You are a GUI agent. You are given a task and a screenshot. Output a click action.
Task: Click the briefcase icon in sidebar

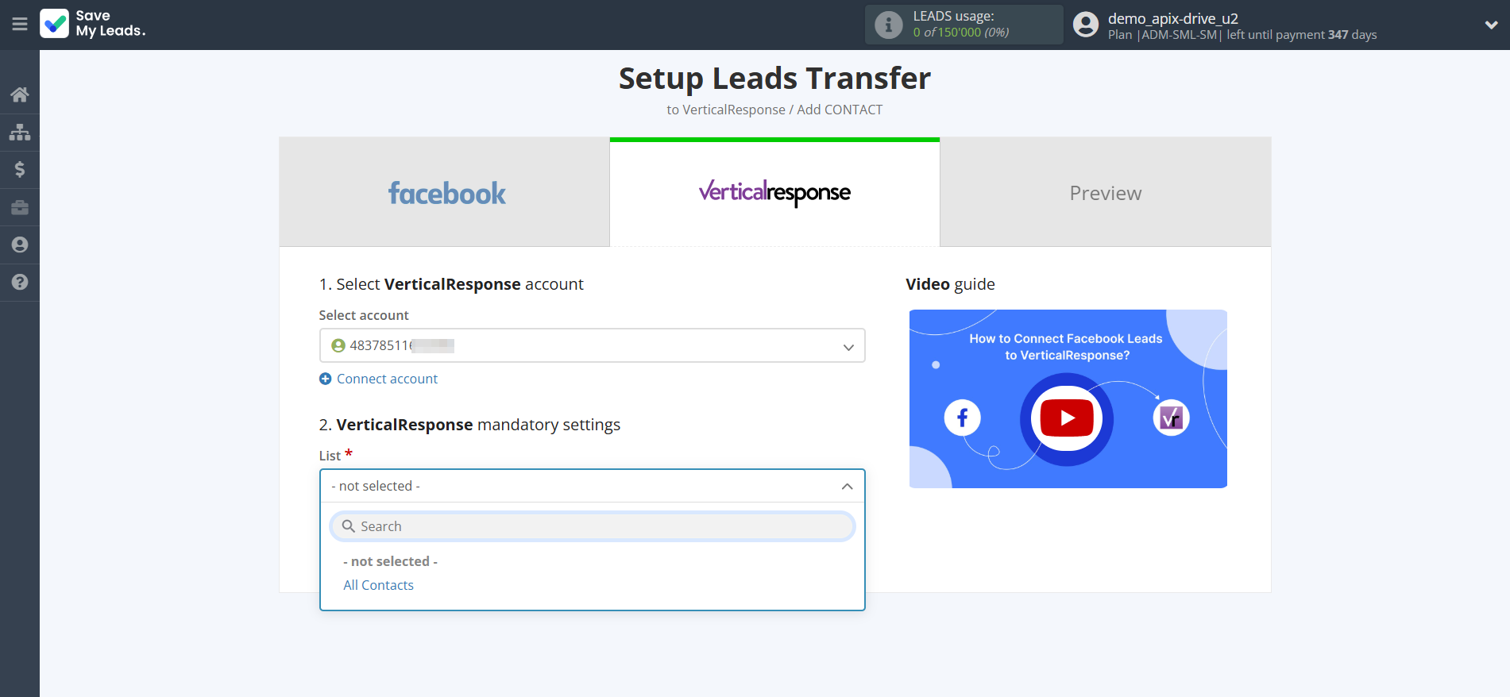point(20,207)
